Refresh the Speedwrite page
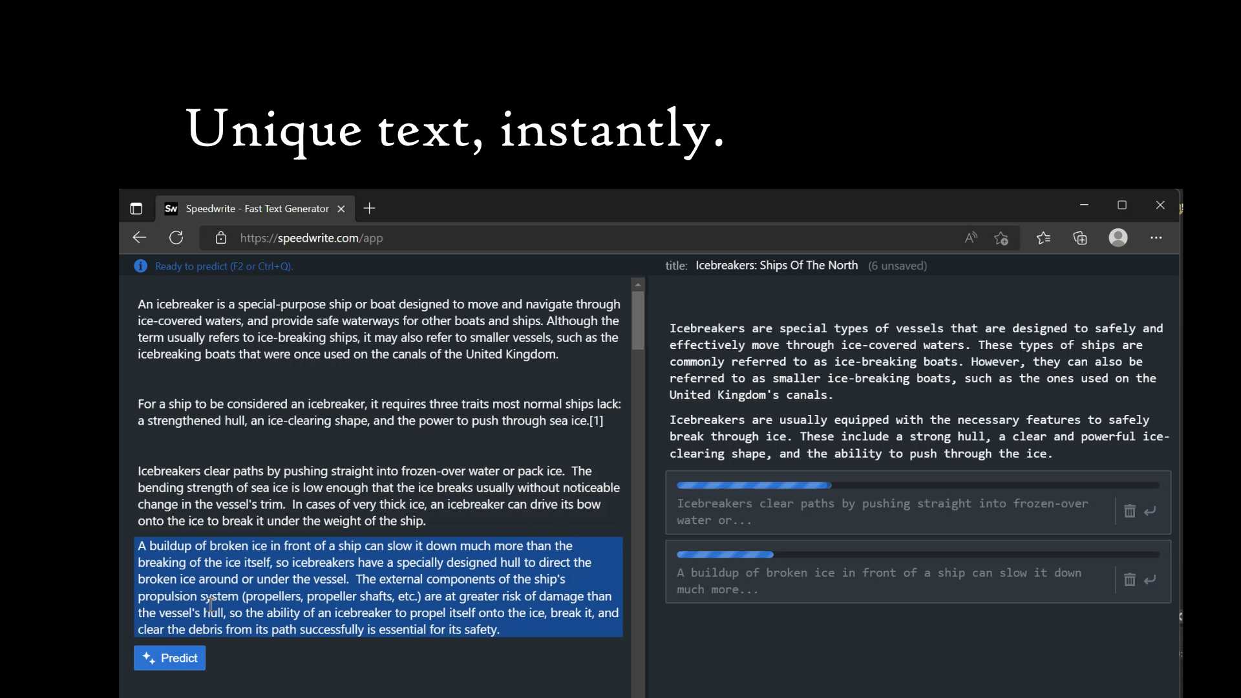 click(176, 238)
